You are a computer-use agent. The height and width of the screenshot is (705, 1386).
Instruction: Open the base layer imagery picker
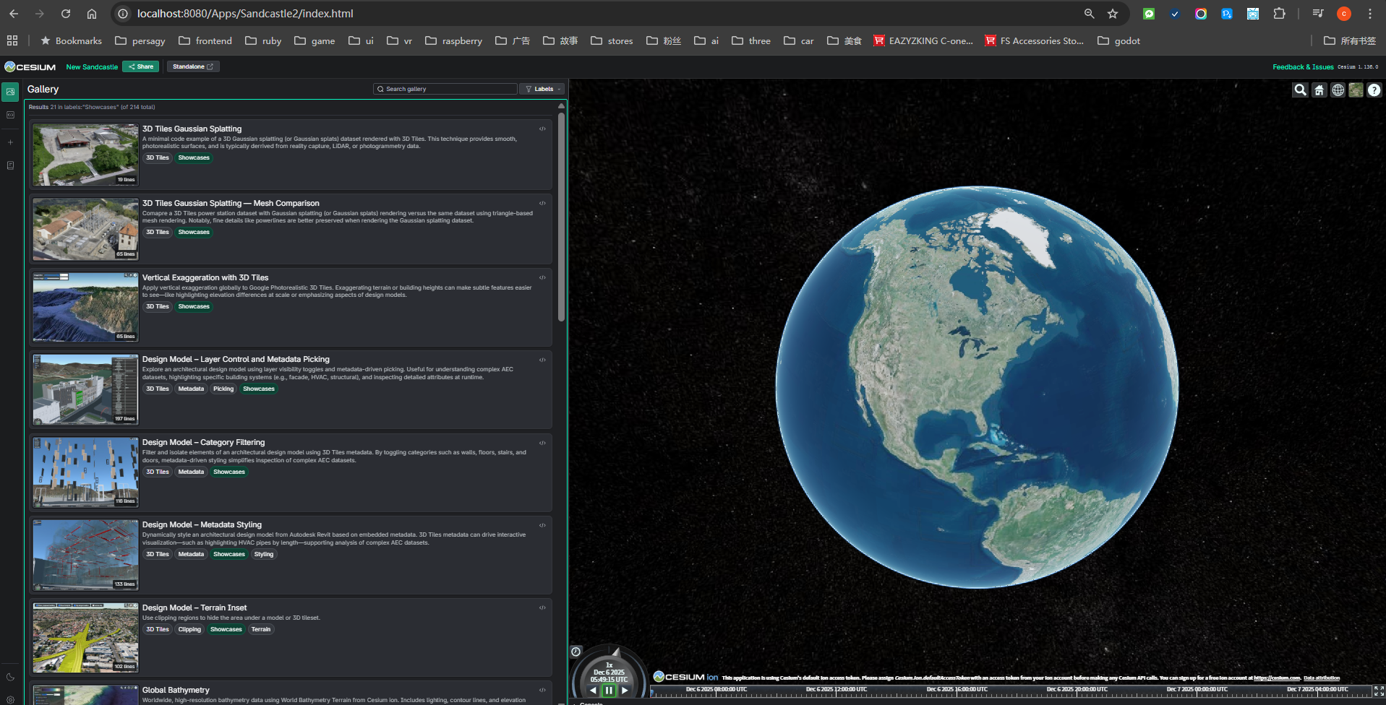pos(1356,90)
